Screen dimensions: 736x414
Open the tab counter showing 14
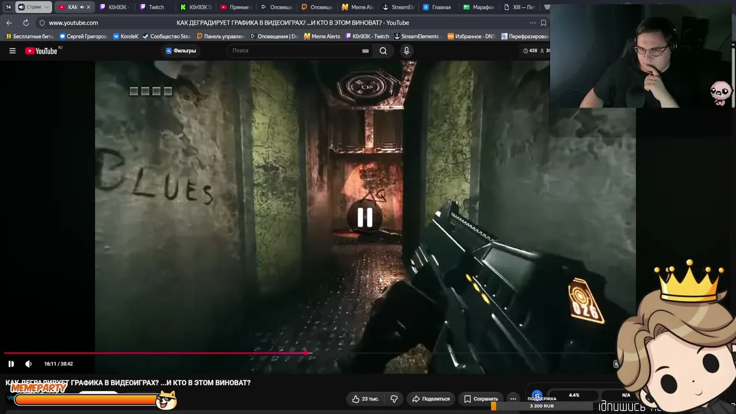8,7
